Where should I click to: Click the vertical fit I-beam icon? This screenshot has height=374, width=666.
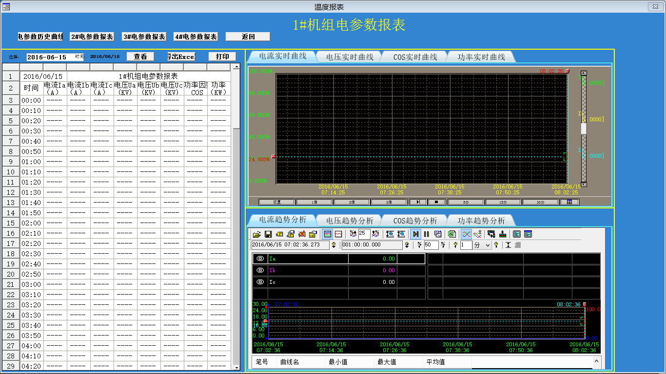tap(508, 245)
